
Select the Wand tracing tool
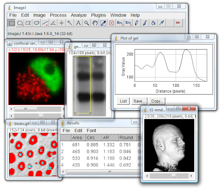point(70,23)
